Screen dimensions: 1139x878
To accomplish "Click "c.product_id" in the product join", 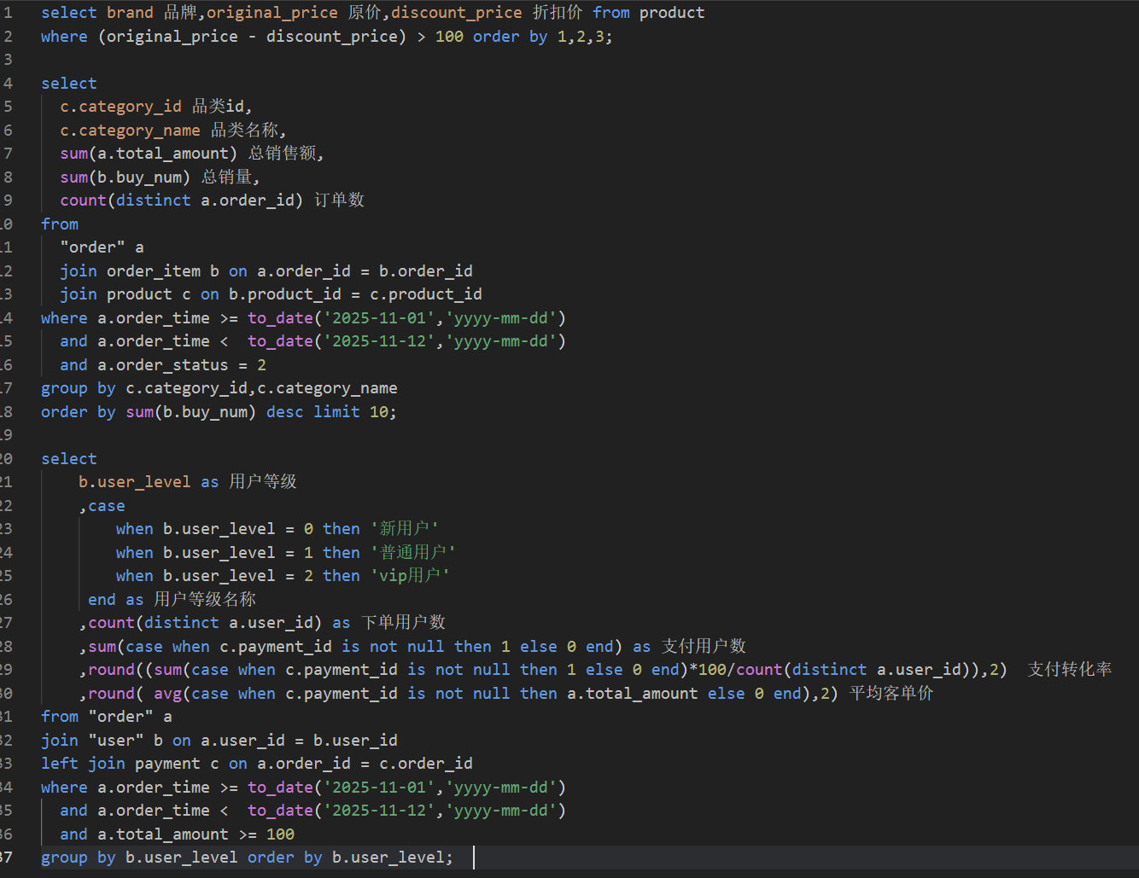I will tap(426, 294).
